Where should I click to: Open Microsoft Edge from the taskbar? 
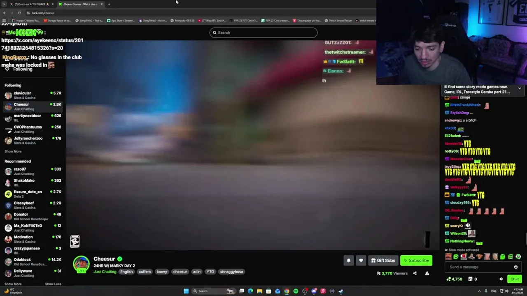(250, 291)
